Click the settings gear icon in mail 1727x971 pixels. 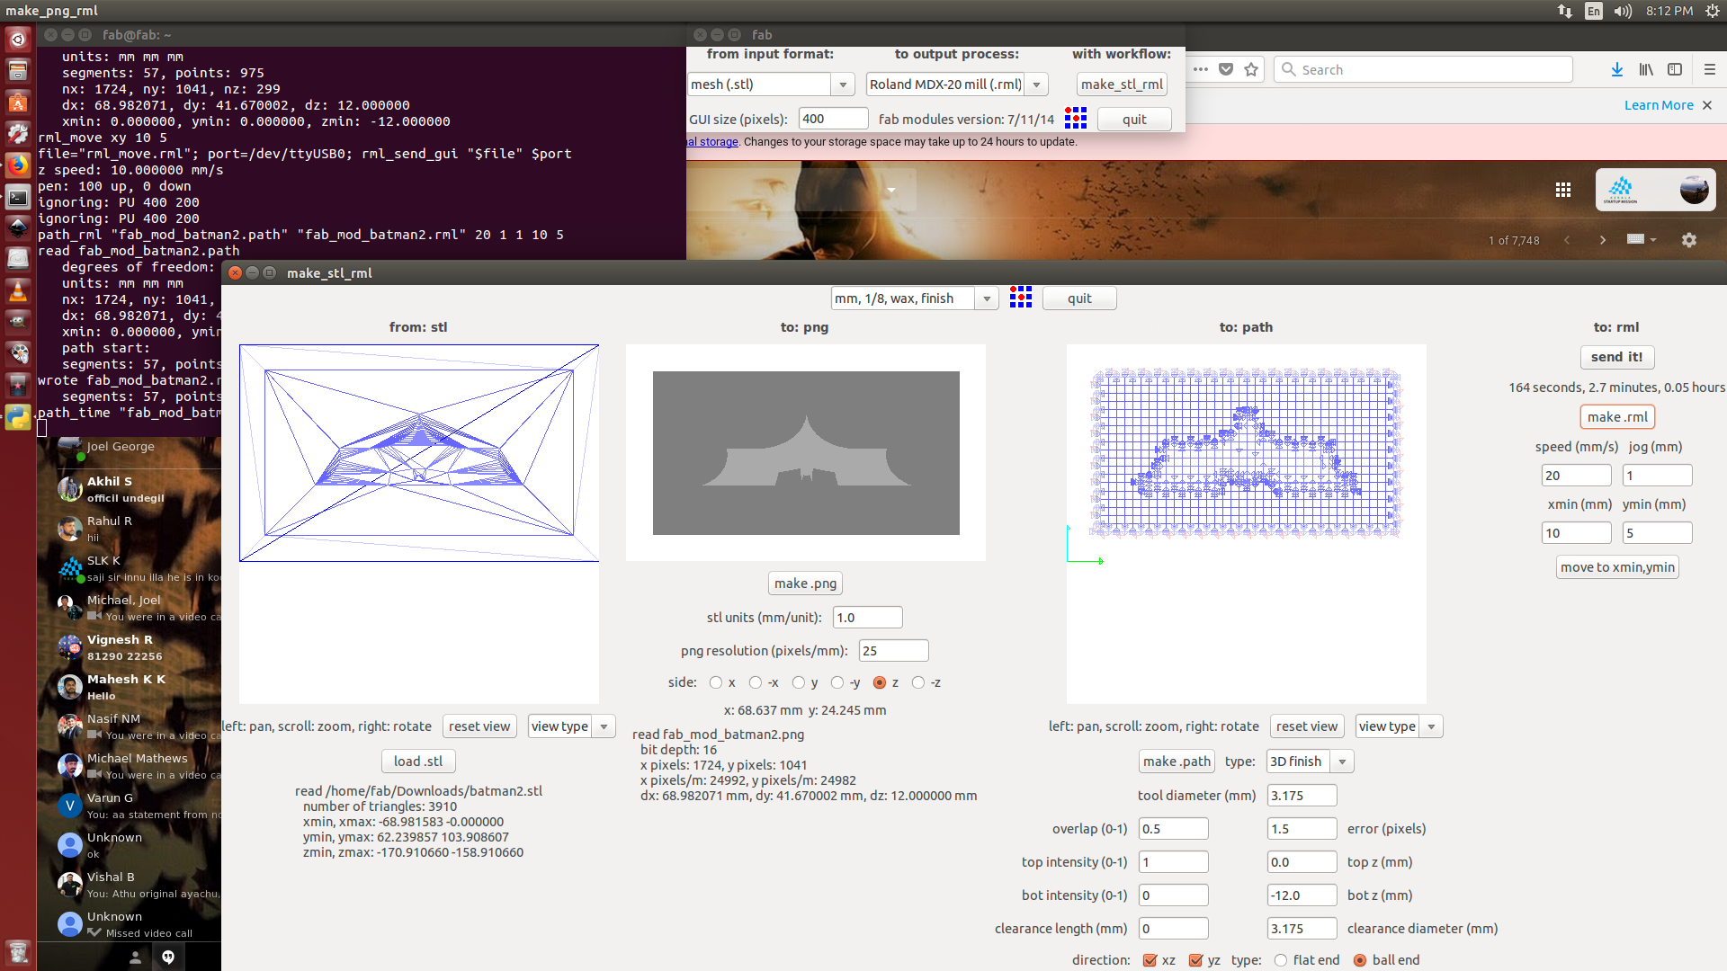pos(1688,240)
